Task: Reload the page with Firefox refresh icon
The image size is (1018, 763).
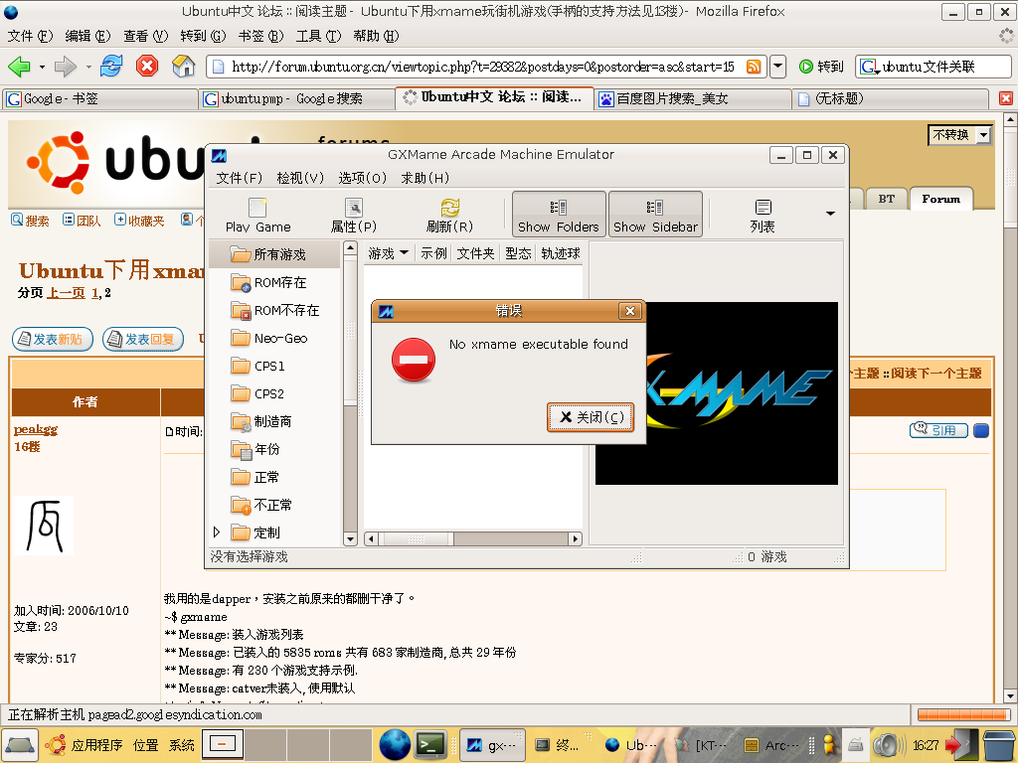Action: click(x=111, y=67)
